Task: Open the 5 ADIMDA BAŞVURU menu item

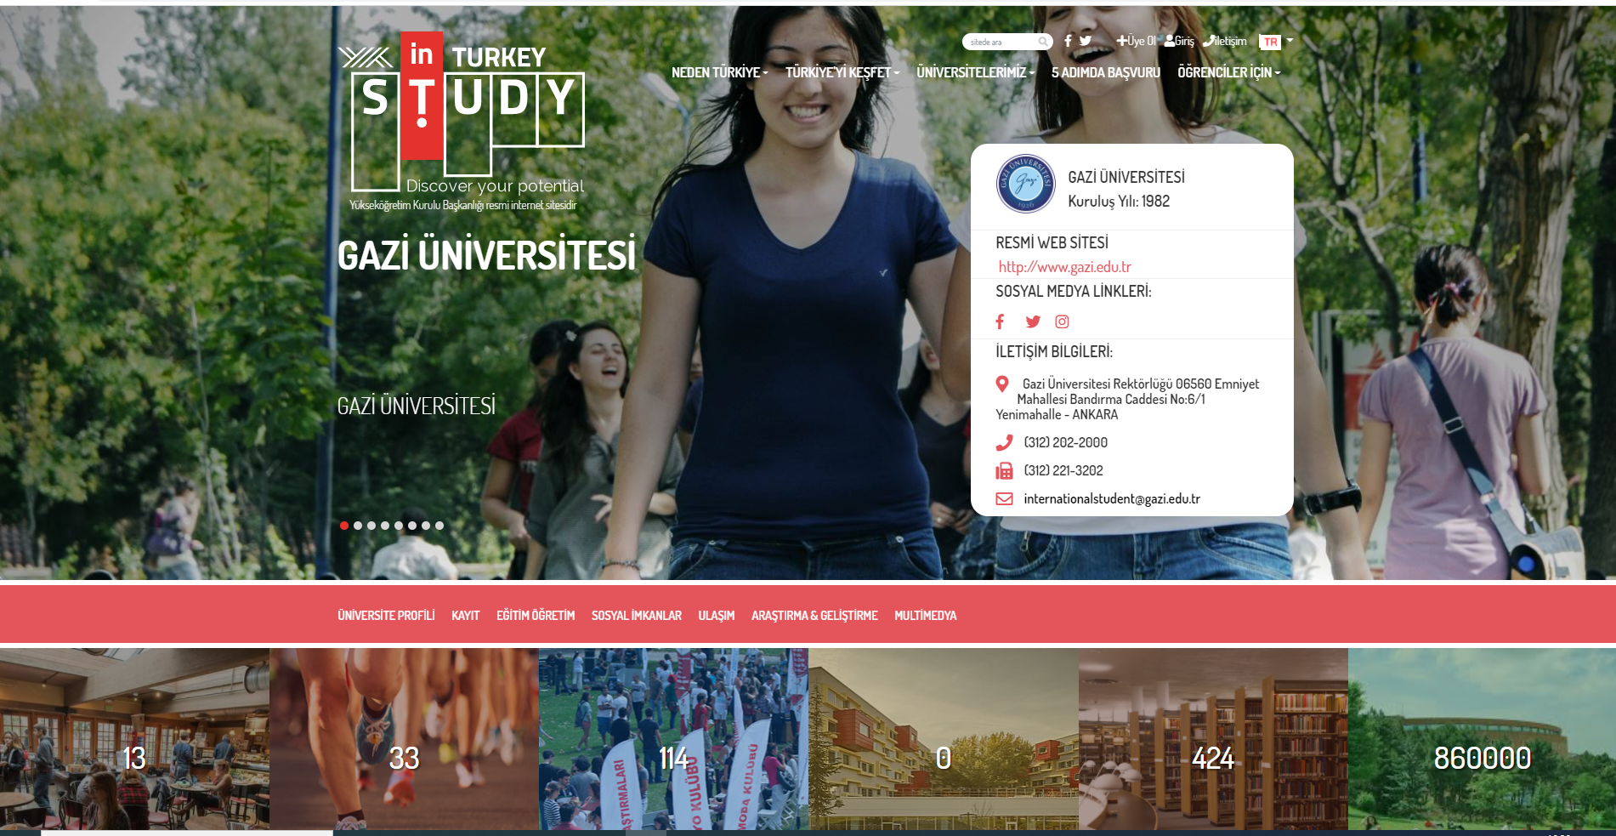Action: click(1105, 72)
